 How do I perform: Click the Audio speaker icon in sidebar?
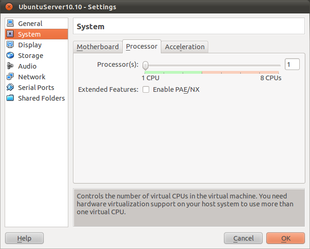point(10,66)
